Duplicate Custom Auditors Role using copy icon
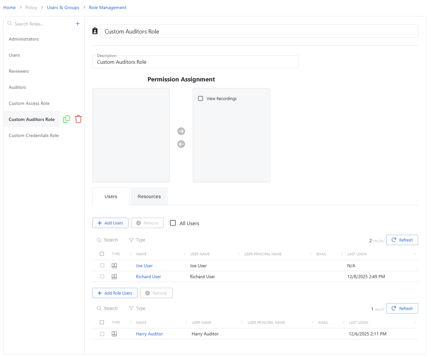 (x=66, y=119)
